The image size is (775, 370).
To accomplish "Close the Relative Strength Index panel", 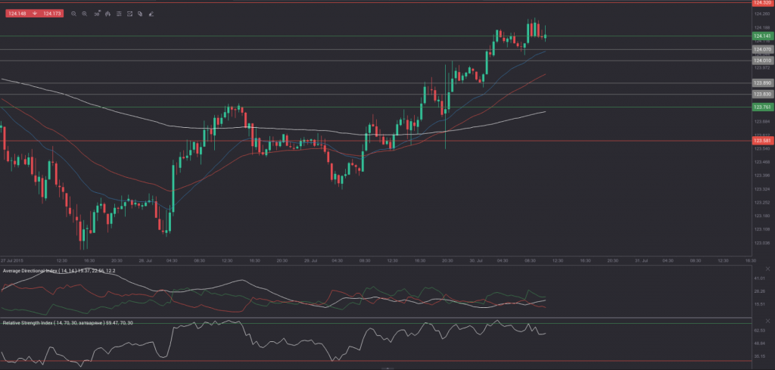I will tap(769, 322).
